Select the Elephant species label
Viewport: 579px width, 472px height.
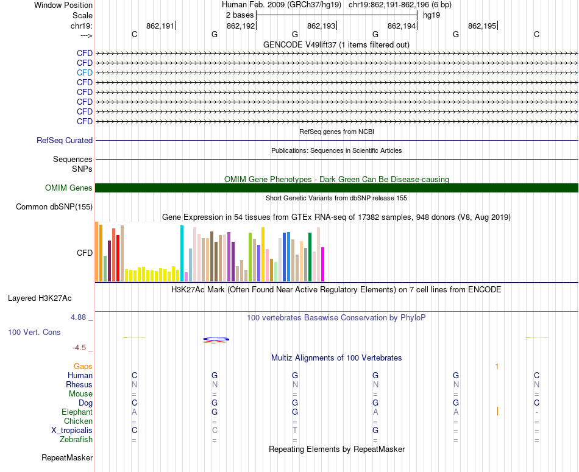(77, 412)
